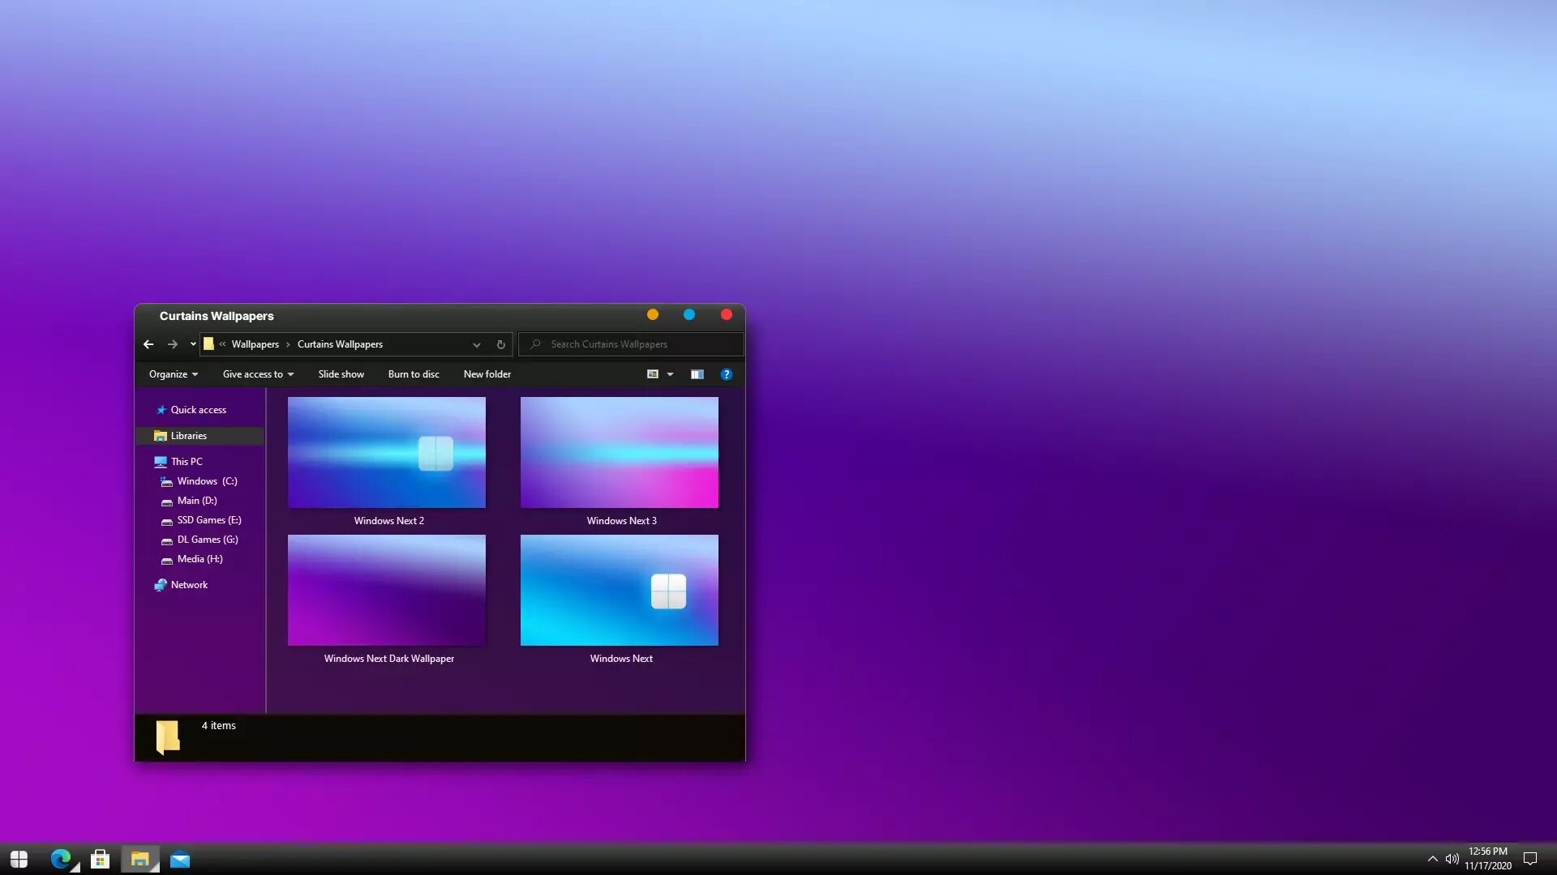Select the Windows Next thumbnail
This screenshot has width=1557, height=875.
pyautogui.click(x=620, y=590)
